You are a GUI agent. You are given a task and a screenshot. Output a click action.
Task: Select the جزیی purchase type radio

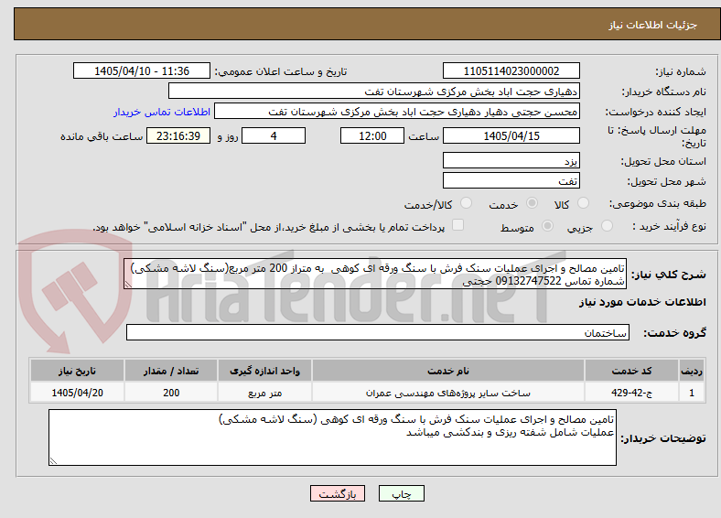pos(607,225)
